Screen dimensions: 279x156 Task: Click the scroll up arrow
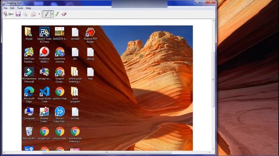(x=213, y=21)
